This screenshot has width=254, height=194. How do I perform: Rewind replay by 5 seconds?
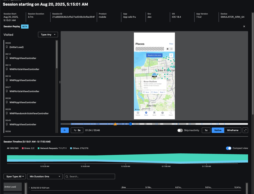click(77, 130)
